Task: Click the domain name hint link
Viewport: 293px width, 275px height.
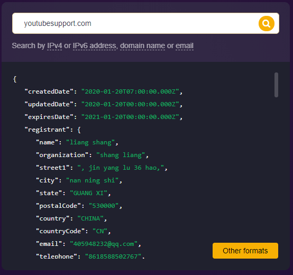Action: pos(142,46)
